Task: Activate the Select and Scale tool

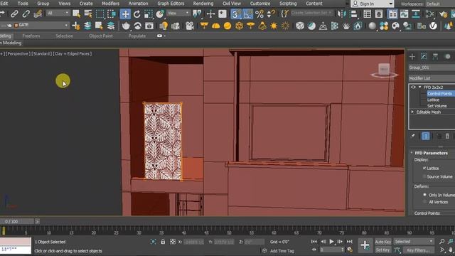Action: coord(149,14)
